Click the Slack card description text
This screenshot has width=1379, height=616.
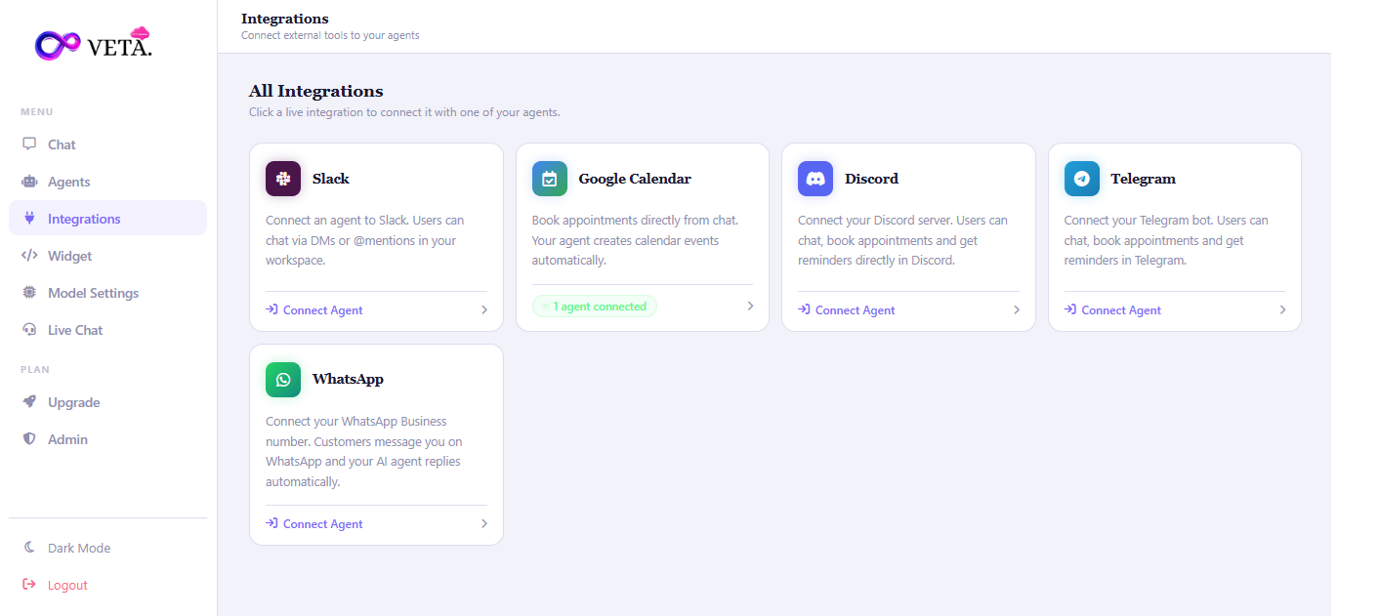365,240
